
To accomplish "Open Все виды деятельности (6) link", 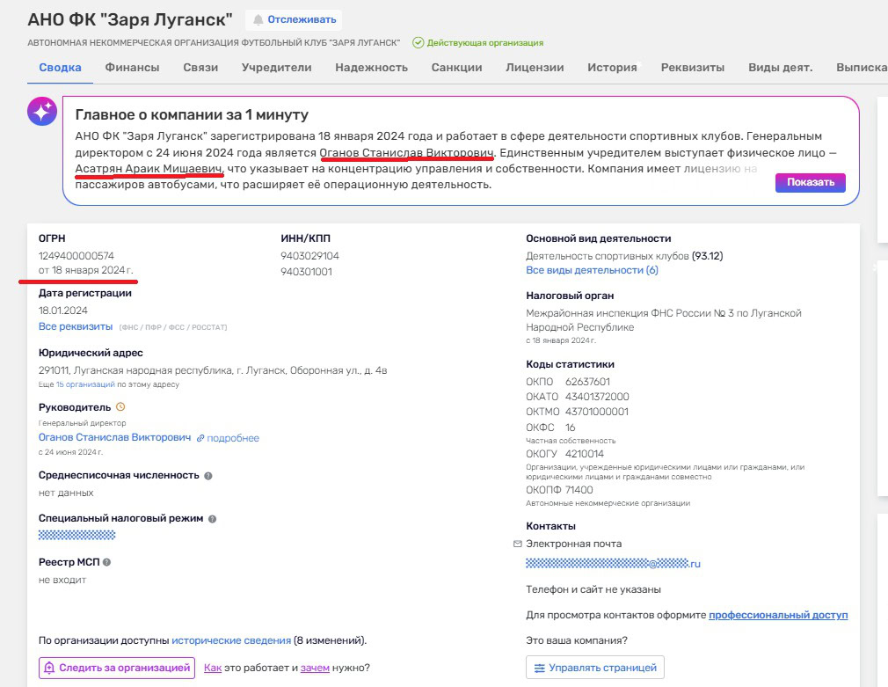I will (x=592, y=270).
